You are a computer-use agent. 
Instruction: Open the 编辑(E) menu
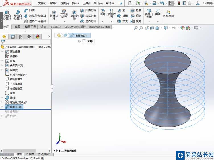[x=53, y=3]
